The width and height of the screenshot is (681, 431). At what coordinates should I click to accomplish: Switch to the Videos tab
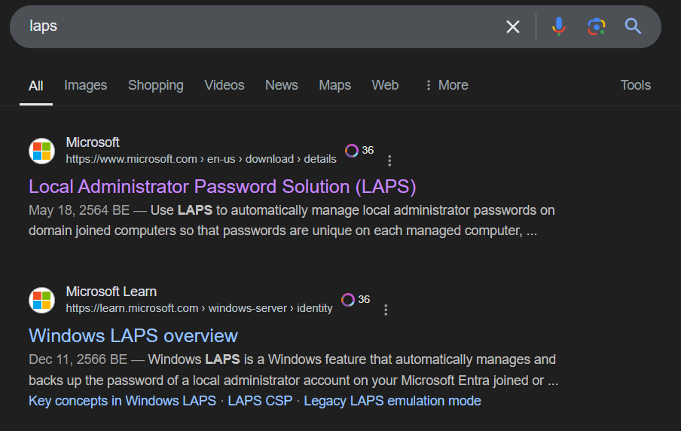click(x=224, y=85)
